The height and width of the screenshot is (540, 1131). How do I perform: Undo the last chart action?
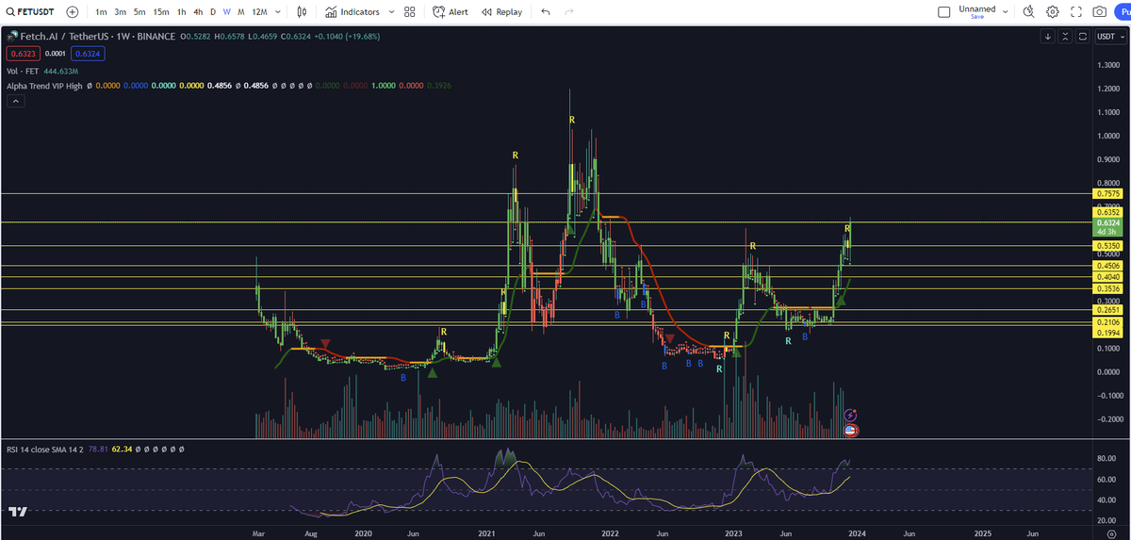click(546, 12)
